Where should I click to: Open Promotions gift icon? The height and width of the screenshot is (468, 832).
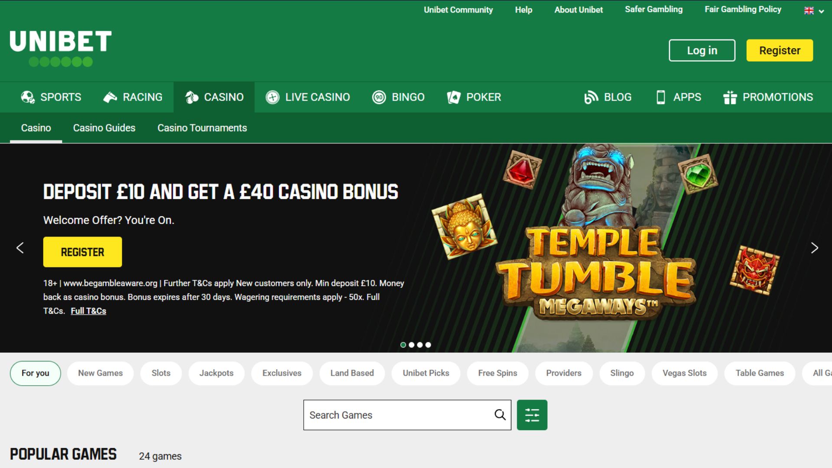click(730, 97)
